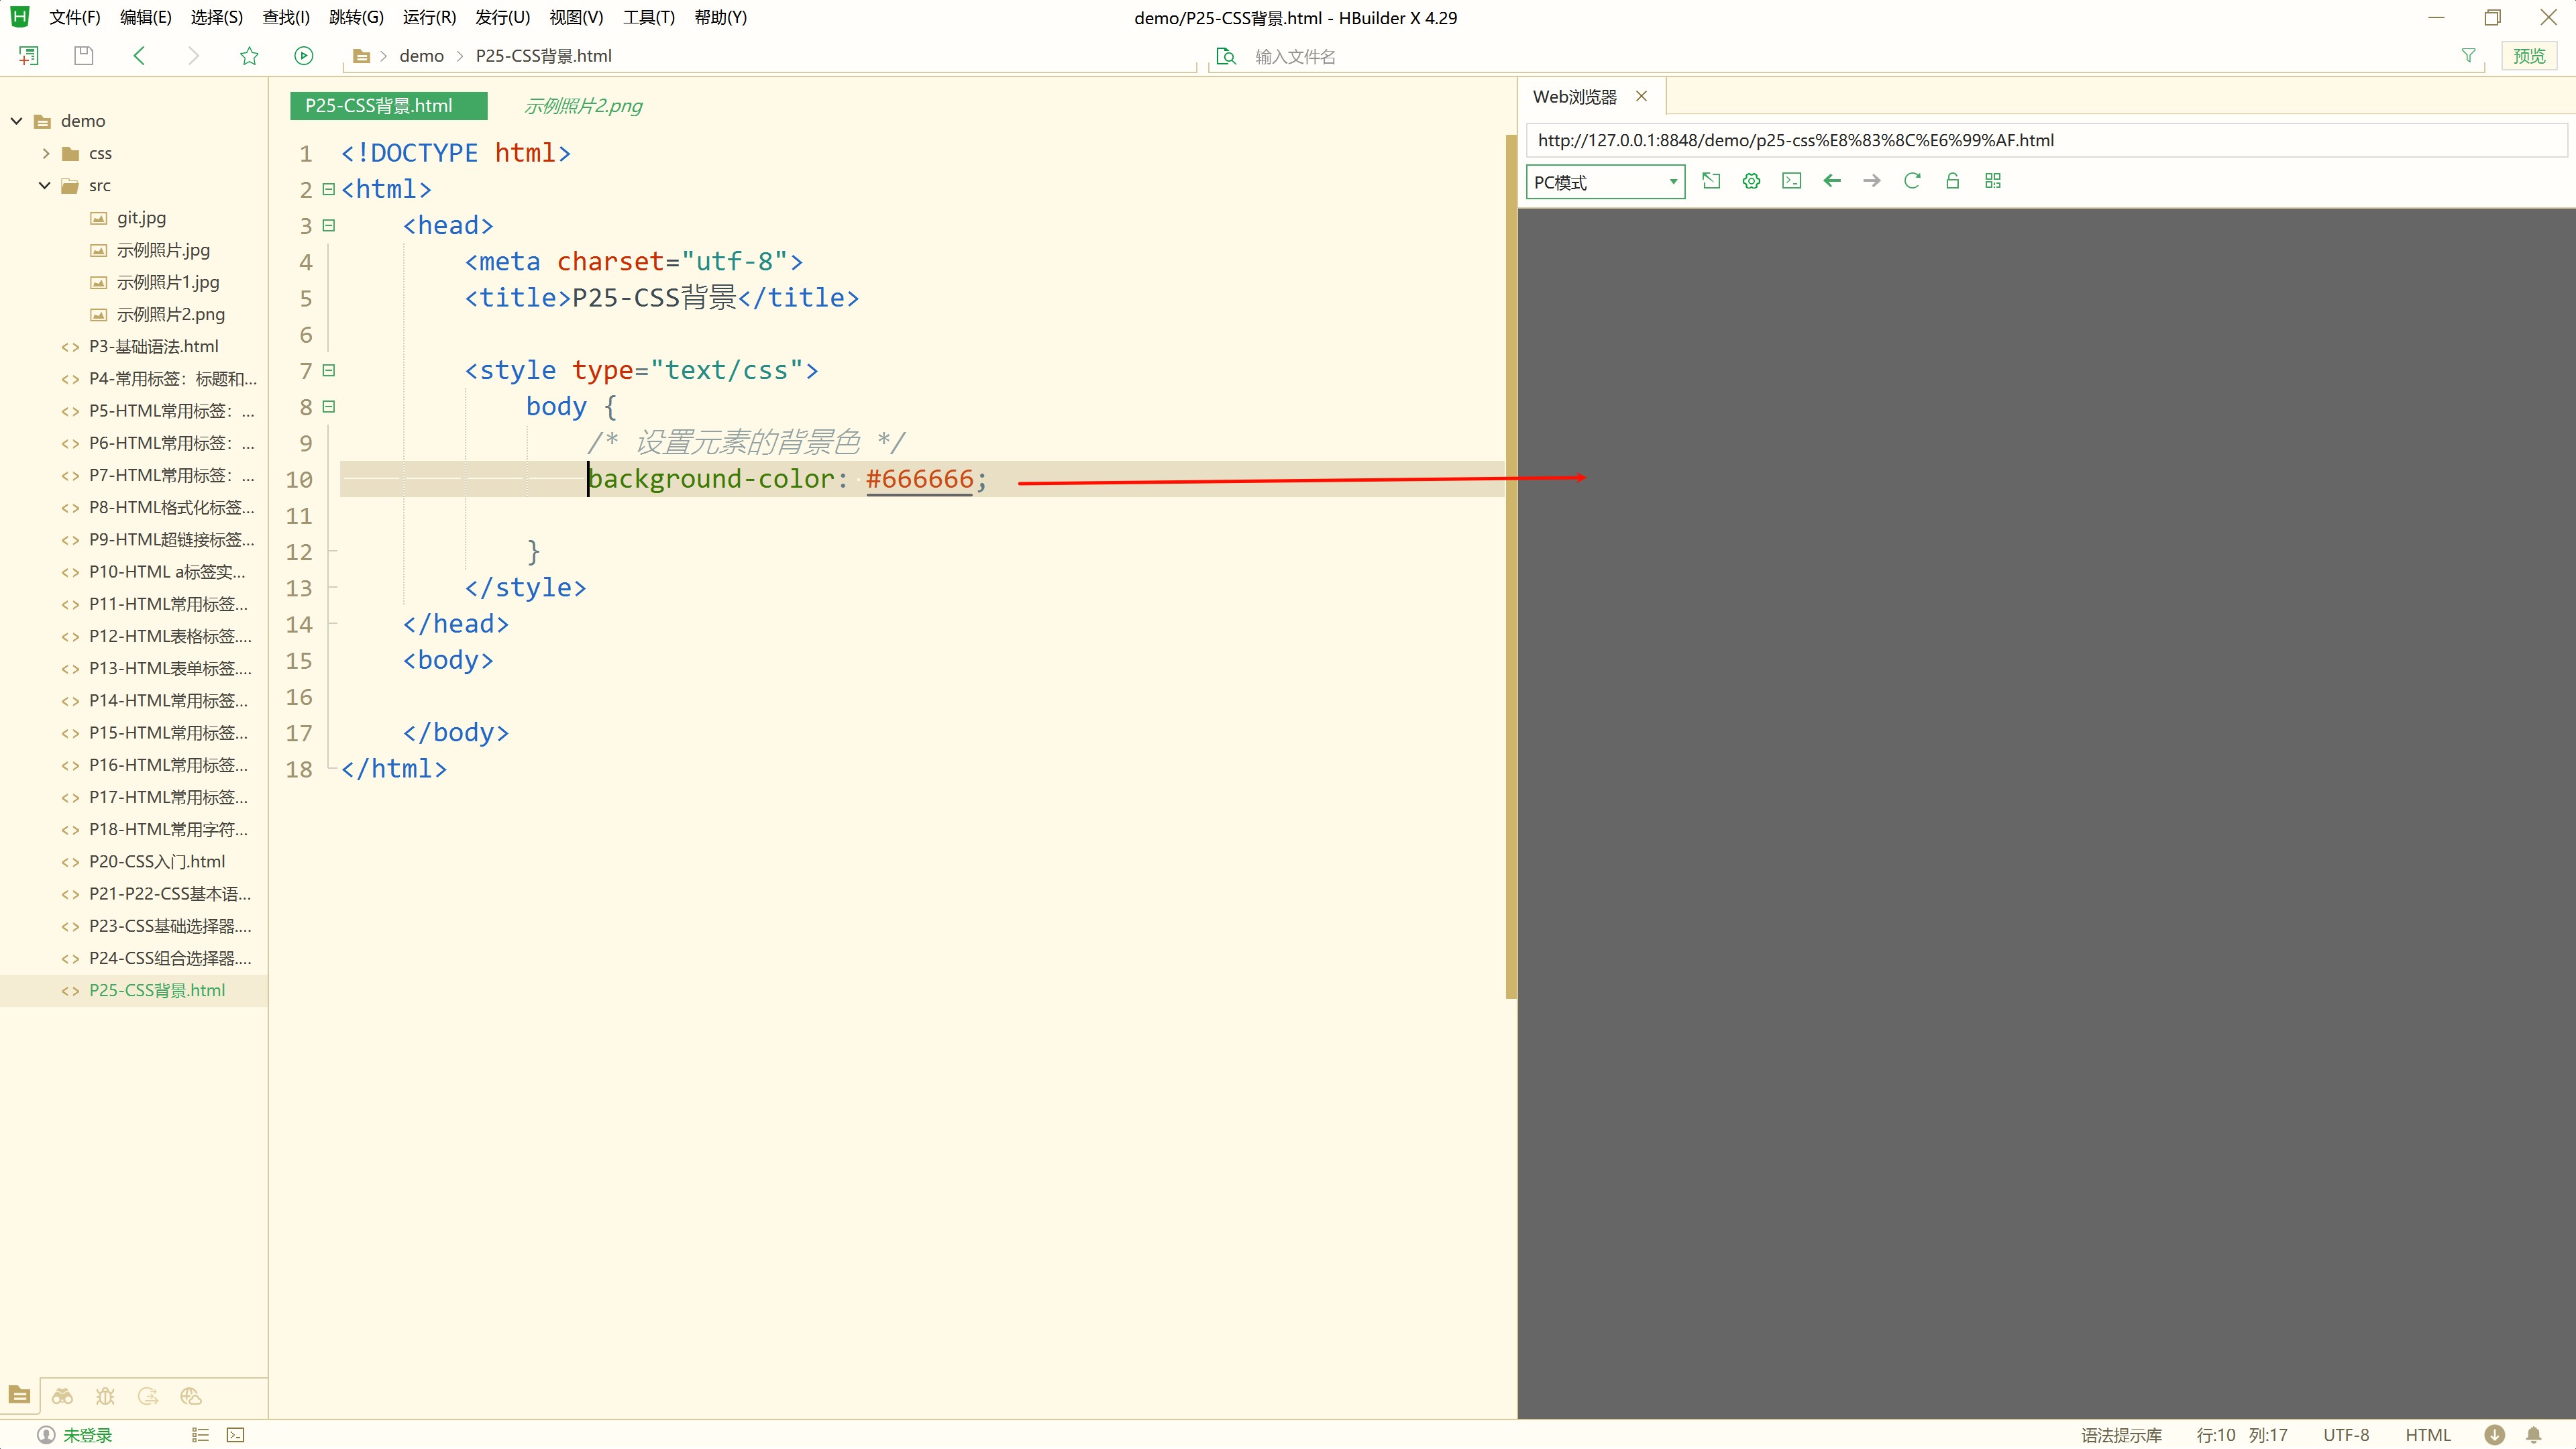This screenshot has height=1449, width=2576.
Task: Switch to the 示例照片2.png editor tab
Action: click(583, 106)
